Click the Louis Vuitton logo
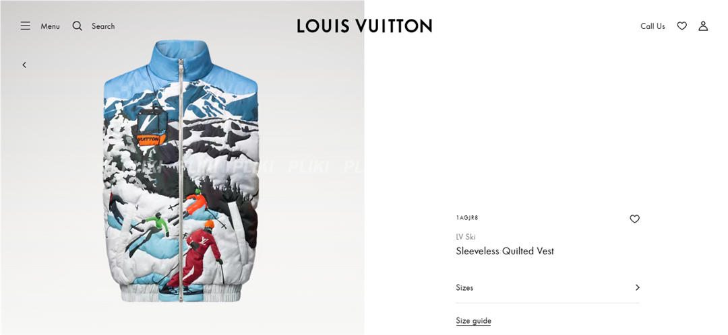Screen dimensions: 728x335 [365, 26]
